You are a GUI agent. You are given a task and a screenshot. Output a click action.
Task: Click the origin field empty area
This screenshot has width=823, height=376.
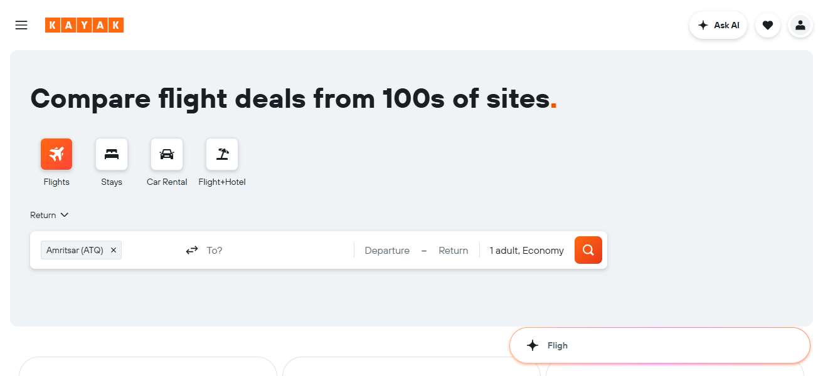click(x=151, y=251)
